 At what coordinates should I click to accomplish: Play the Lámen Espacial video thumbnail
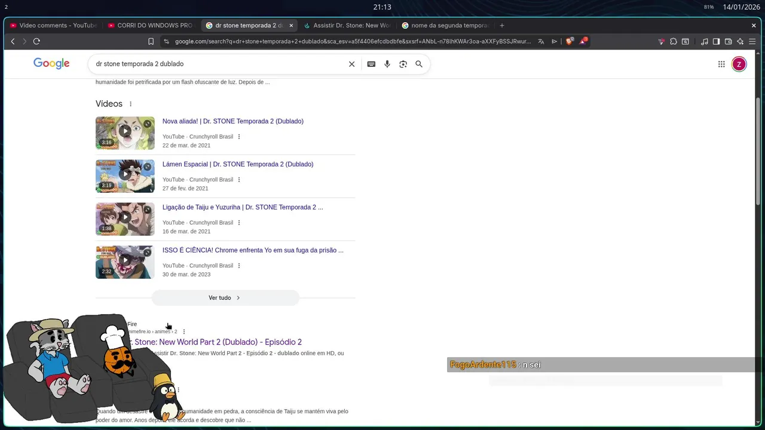pos(125,176)
